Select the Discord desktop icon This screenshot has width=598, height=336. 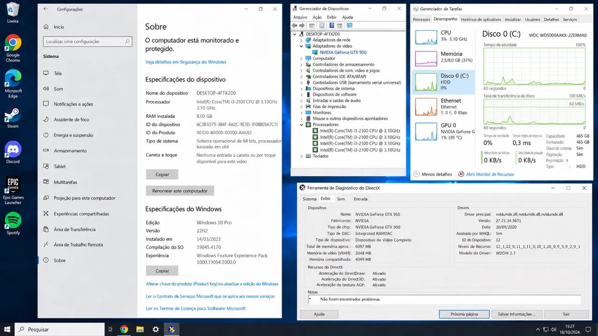pyautogui.click(x=13, y=153)
